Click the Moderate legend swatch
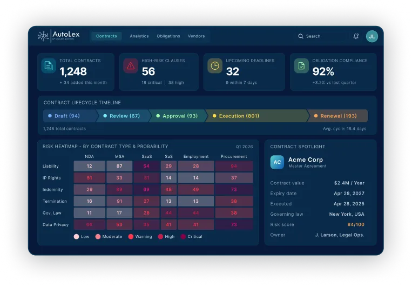The width and height of the screenshot is (412, 286). coord(98,237)
